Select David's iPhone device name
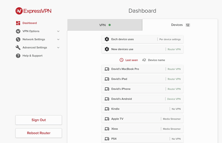 point(121,89)
